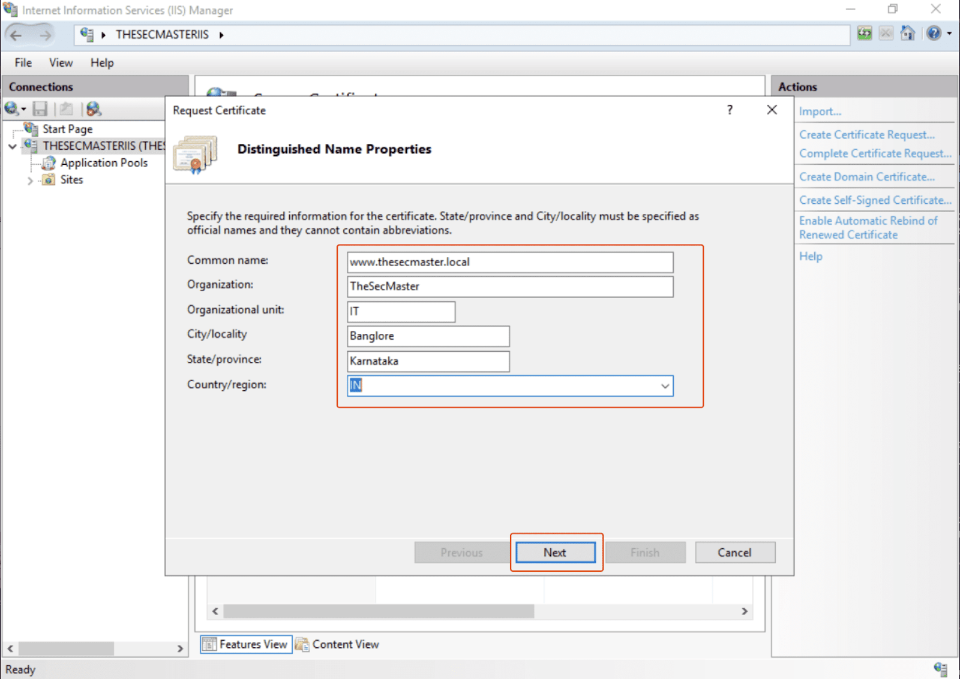
Task: Switch to Content View tab
Action: (x=338, y=644)
